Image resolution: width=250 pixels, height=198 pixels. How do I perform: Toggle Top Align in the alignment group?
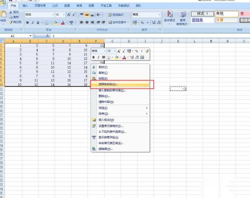coord(81,14)
